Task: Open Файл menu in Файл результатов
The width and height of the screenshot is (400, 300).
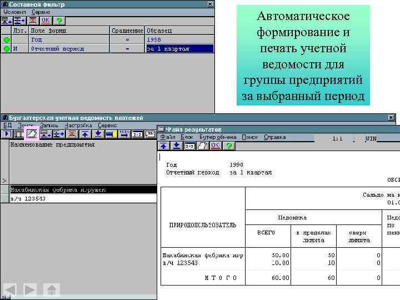Action: 168,137
